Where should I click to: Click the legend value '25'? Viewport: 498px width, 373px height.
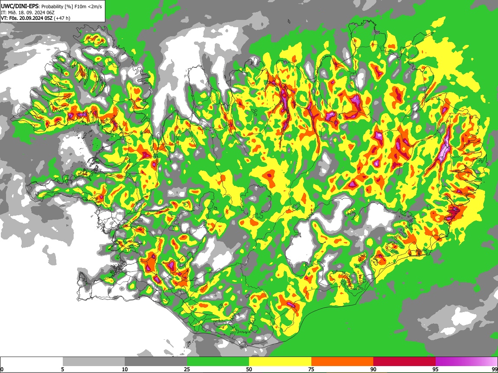pyautogui.click(x=187, y=369)
